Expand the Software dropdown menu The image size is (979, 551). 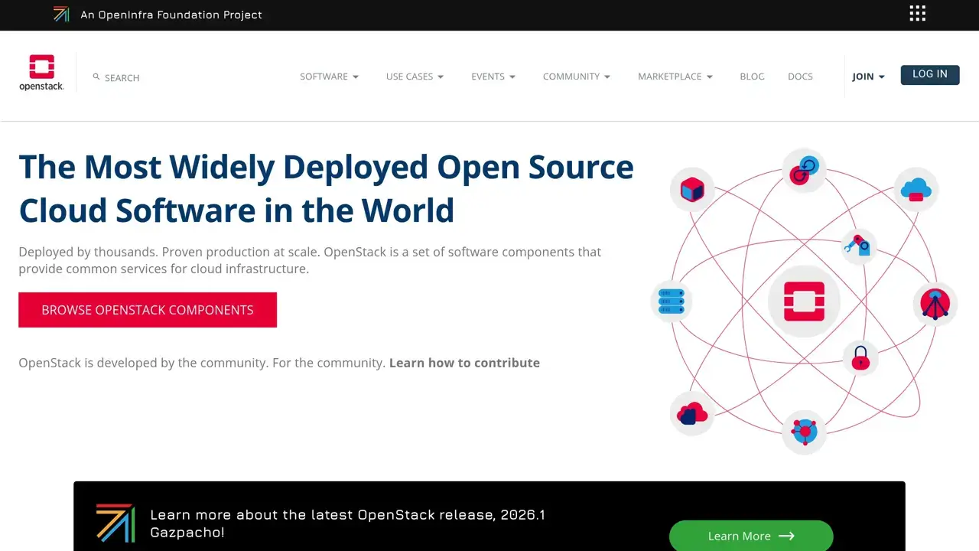coord(330,77)
